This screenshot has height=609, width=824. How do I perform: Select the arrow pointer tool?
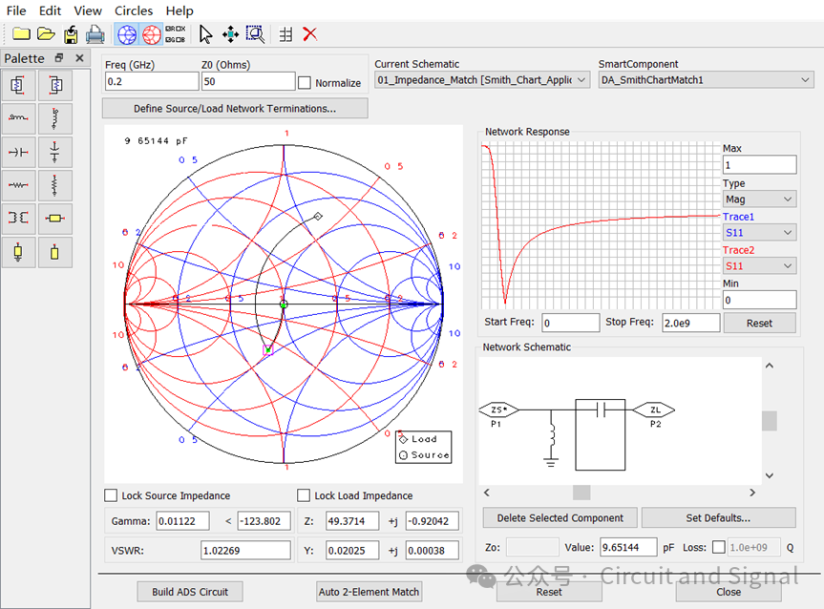(x=205, y=34)
